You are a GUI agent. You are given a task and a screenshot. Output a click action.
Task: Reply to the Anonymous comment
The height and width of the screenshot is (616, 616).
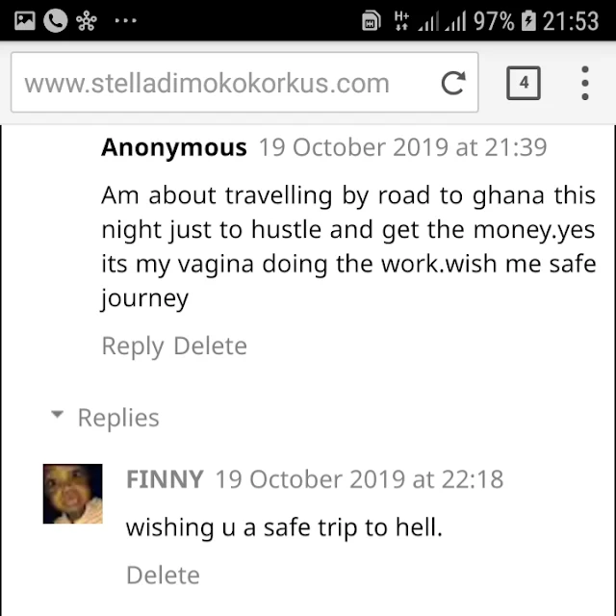[x=133, y=346]
